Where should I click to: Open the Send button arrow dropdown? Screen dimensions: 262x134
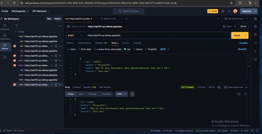point(246,36)
